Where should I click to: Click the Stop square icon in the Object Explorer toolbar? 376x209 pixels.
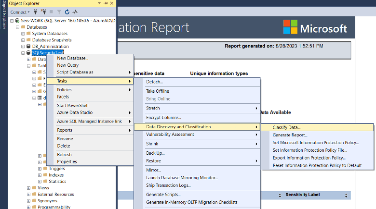tap(51, 12)
